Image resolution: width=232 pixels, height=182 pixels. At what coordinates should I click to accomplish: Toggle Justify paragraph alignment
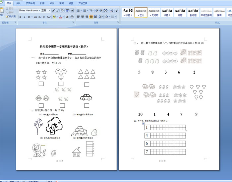coord(91,17)
